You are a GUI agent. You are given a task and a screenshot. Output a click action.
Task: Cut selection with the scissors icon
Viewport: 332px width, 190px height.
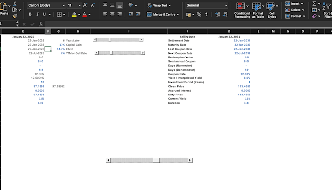(x=15, y=4)
